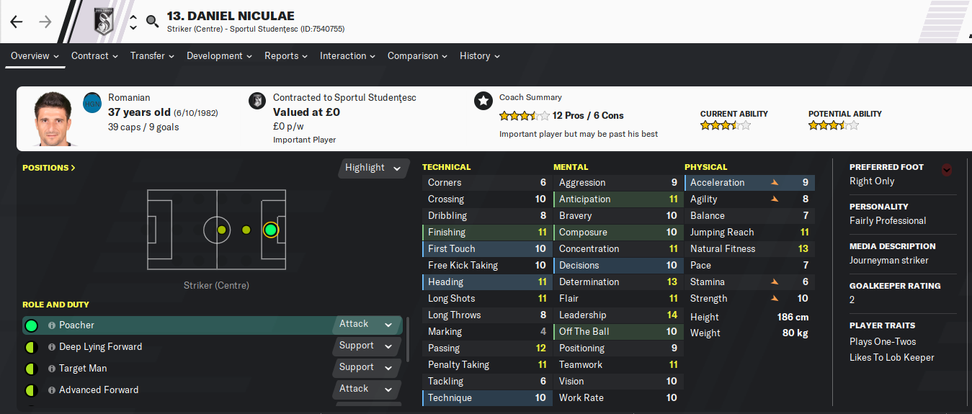Expand the Preferred Foot panel chevron
Viewport: 972px width, 414px height.
pyautogui.click(x=947, y=170)
